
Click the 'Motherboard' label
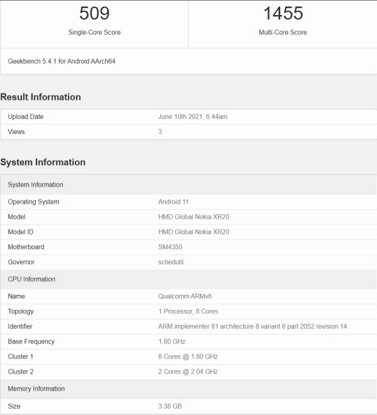(x=26, y=247)
